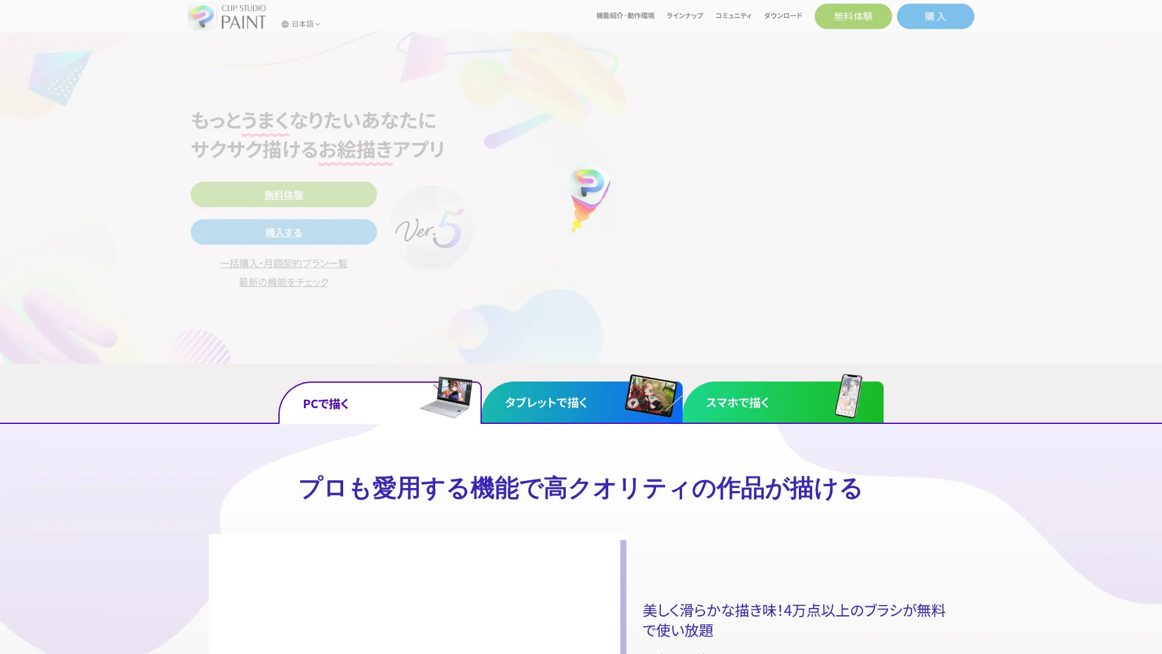Click the Ver.5 badge graphic
This screenshot has width=1162, height=654.
pos(431,228)
